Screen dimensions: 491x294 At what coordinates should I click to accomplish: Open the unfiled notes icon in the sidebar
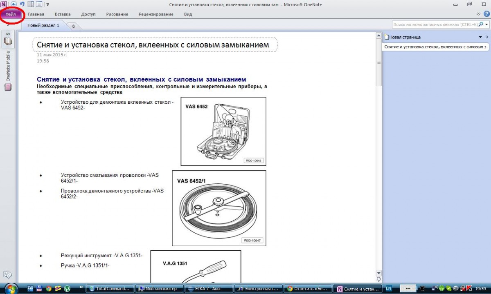[7, 275]
